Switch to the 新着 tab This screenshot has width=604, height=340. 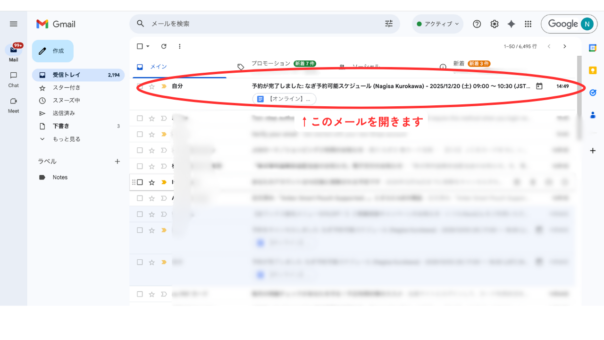pyautogui.click(x=459, y=64)
